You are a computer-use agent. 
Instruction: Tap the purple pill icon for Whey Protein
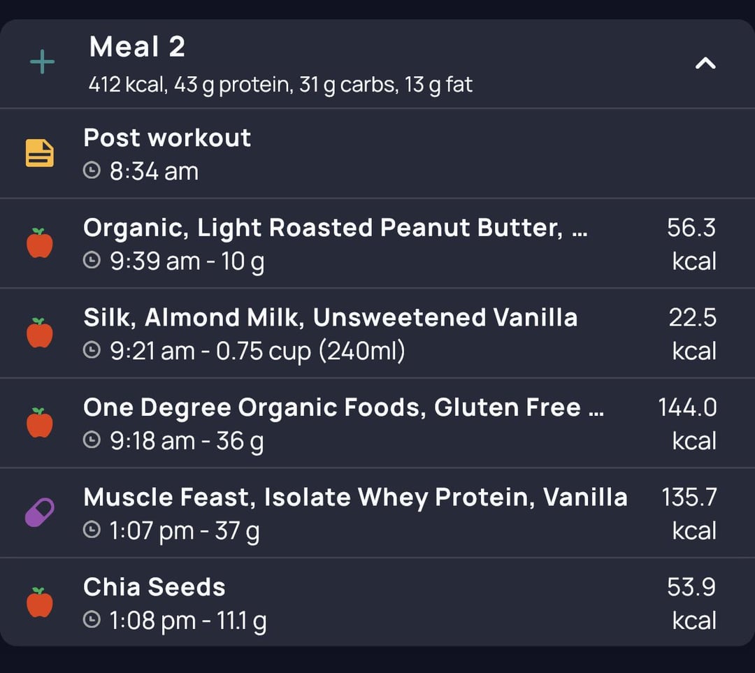coord(39,513)
